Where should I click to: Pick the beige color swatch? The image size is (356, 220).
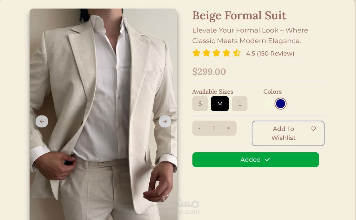click(267, 104)
